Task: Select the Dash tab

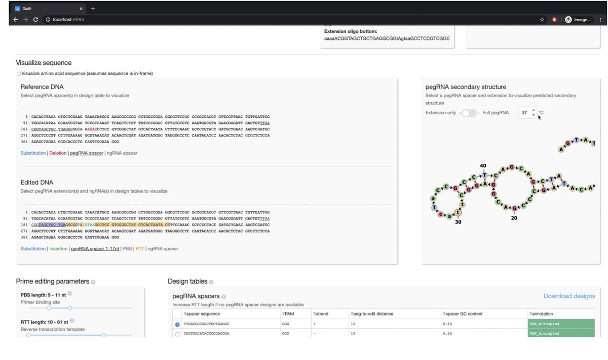Action: (x=48, y=9)
